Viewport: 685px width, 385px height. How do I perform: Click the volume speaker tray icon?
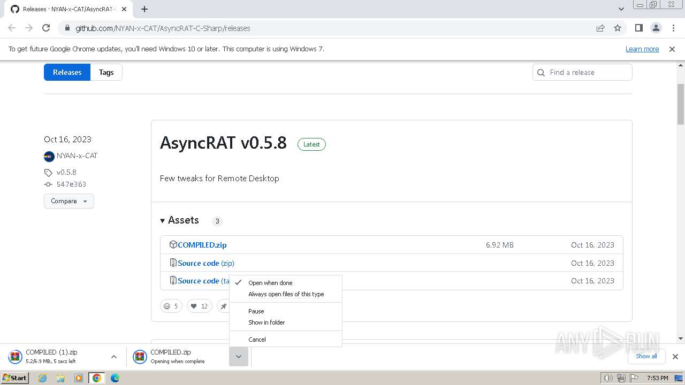coord(608,378)
